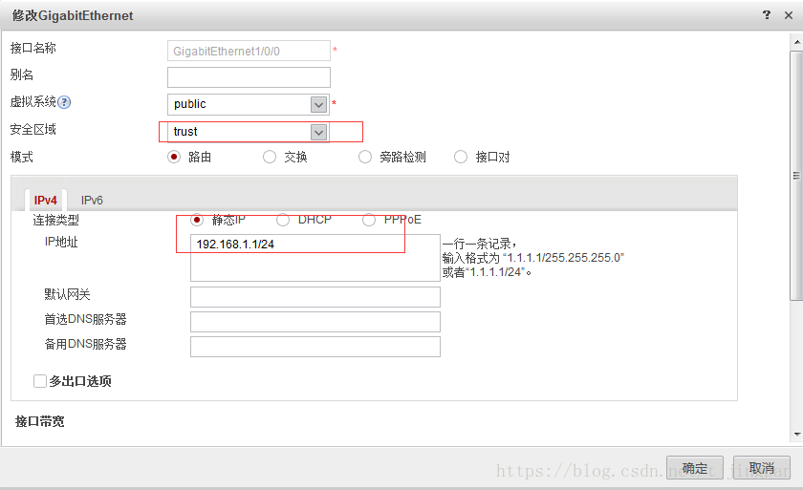This screenshot has height=490, width=803.
Task: Click the 首选DNS服务器 input field
Action: point(315,322)
